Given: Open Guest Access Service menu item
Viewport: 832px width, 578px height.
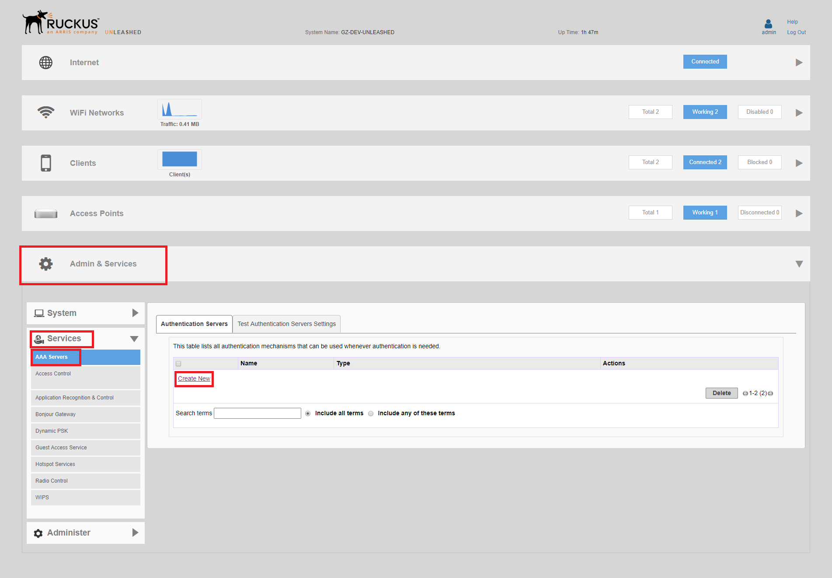Looking at the screenshot, I should coord(86,448).
